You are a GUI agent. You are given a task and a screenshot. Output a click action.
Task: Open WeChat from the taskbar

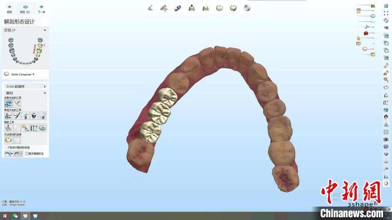point(15,216)
